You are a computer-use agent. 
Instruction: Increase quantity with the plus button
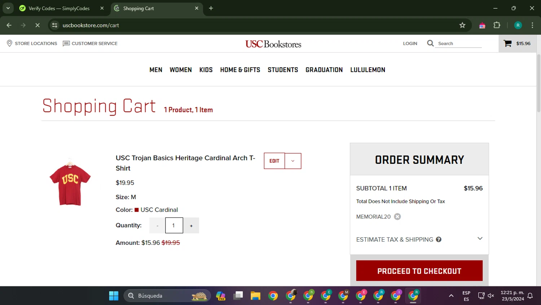191,225
